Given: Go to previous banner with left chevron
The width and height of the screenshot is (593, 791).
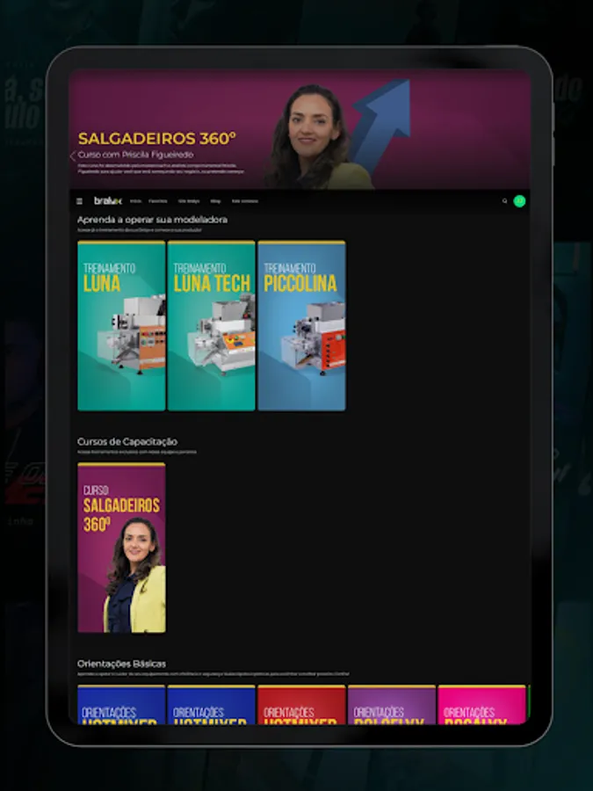Looking at the screenshot, I should [x=73, y=156].
